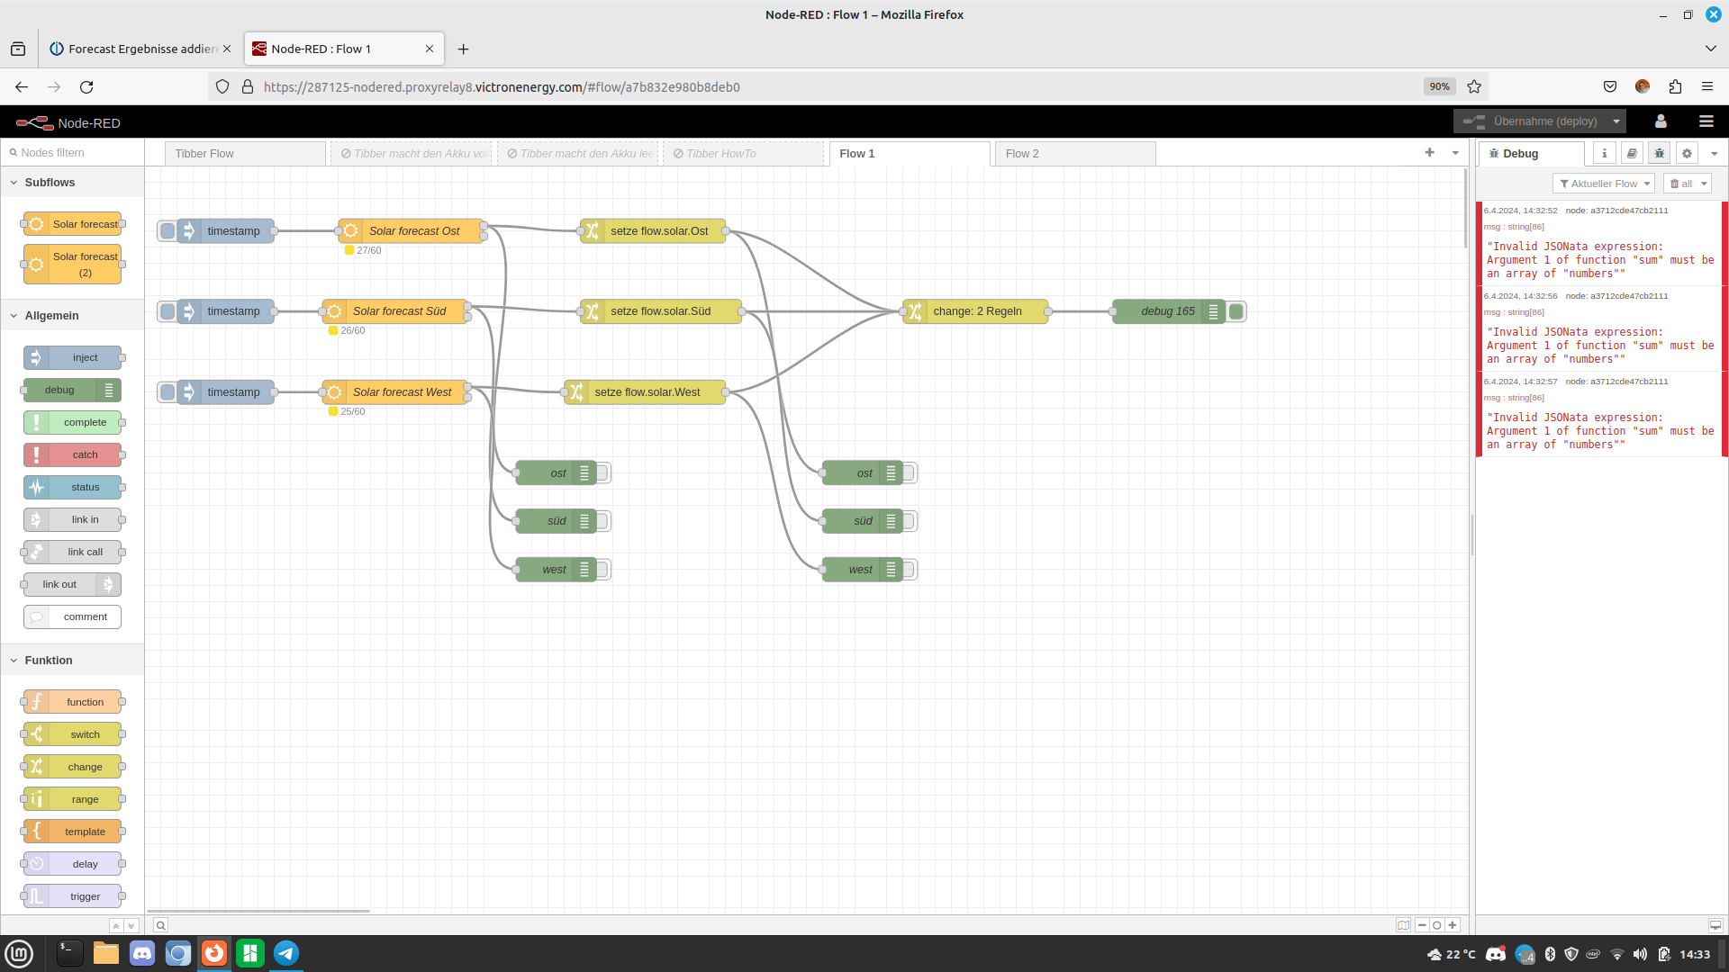This screenshot has height=972, width=1729.
Task: Open Firefox Pocket save icon
Action: point(1610,86)
